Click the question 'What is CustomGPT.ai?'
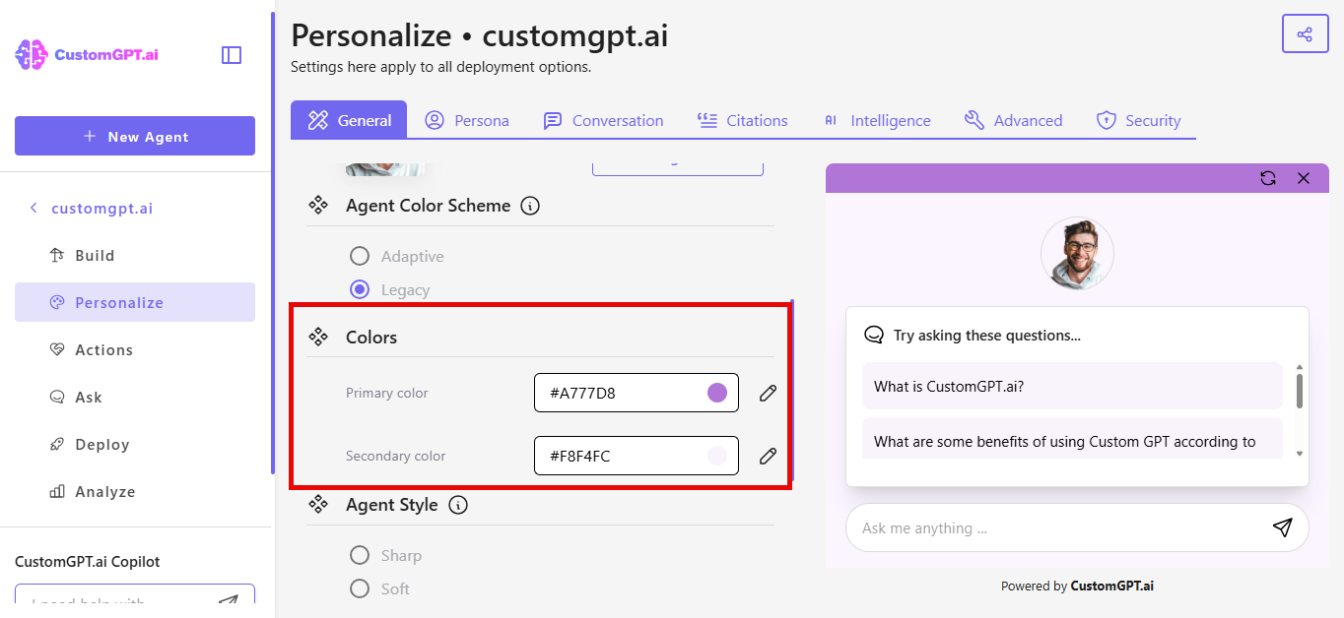The width and height of the screenshot is (1344, 618). 1071,386
